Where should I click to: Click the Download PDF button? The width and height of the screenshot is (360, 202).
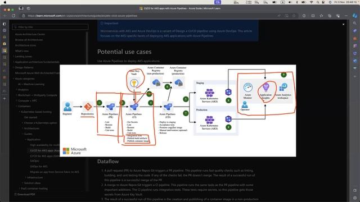(25, 194)
